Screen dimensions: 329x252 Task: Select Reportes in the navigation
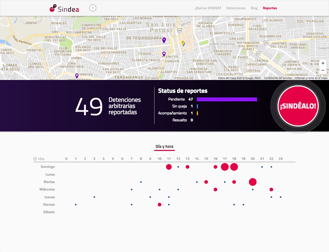pos(270,8)
